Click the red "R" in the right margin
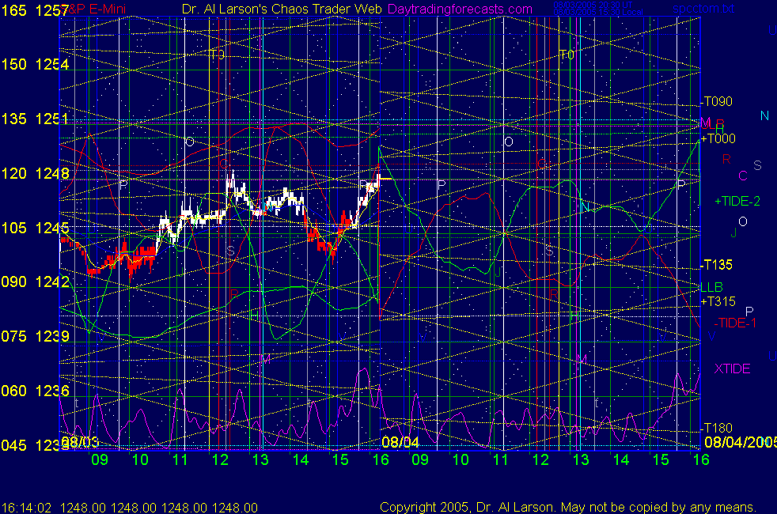Screen dimensions: 777x514 point(726,159)
